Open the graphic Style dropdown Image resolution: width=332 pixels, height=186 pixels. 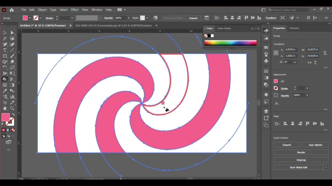pos(147,18)
